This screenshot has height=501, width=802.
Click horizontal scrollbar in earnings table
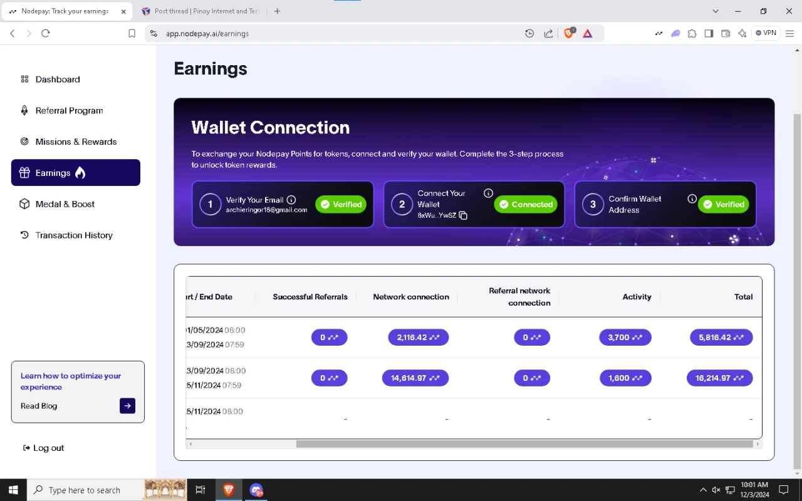click(x=524, y=444)
